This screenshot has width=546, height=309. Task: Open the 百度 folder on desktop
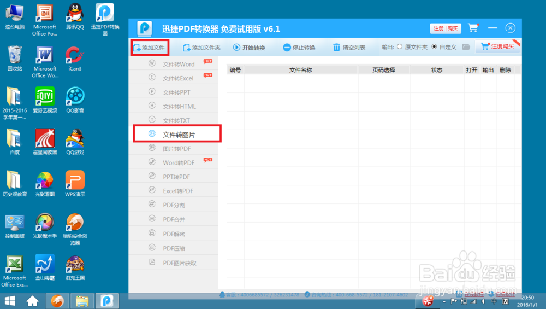[15, 142]
